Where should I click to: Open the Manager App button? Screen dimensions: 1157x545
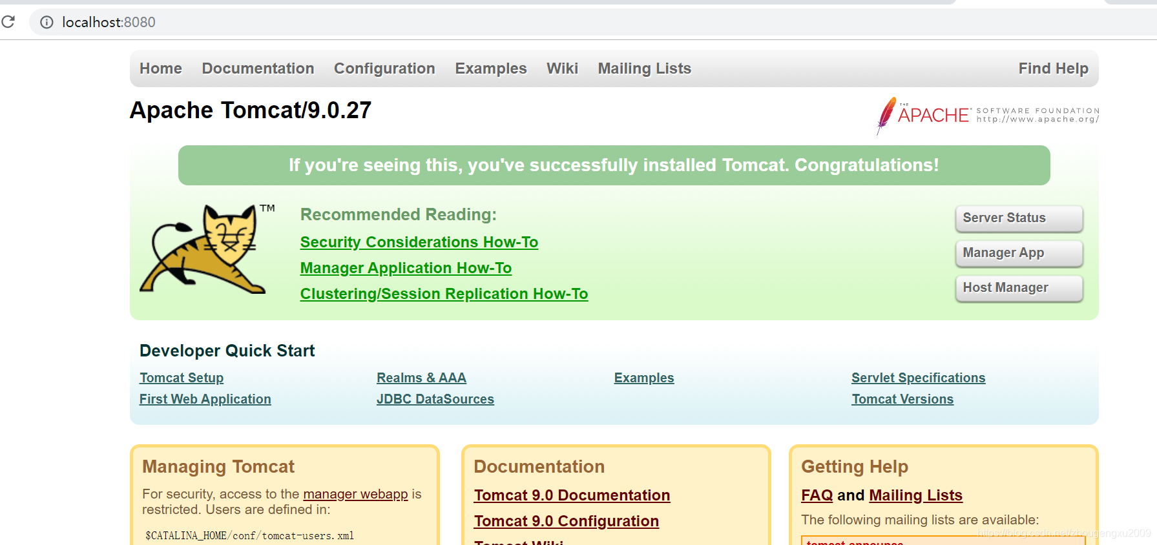click(1019, 253)
